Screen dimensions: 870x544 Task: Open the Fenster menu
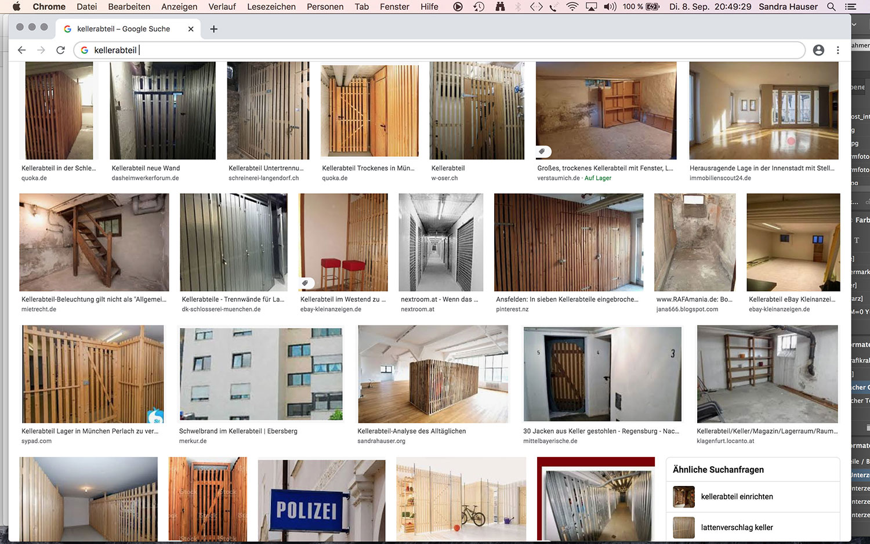394,6
